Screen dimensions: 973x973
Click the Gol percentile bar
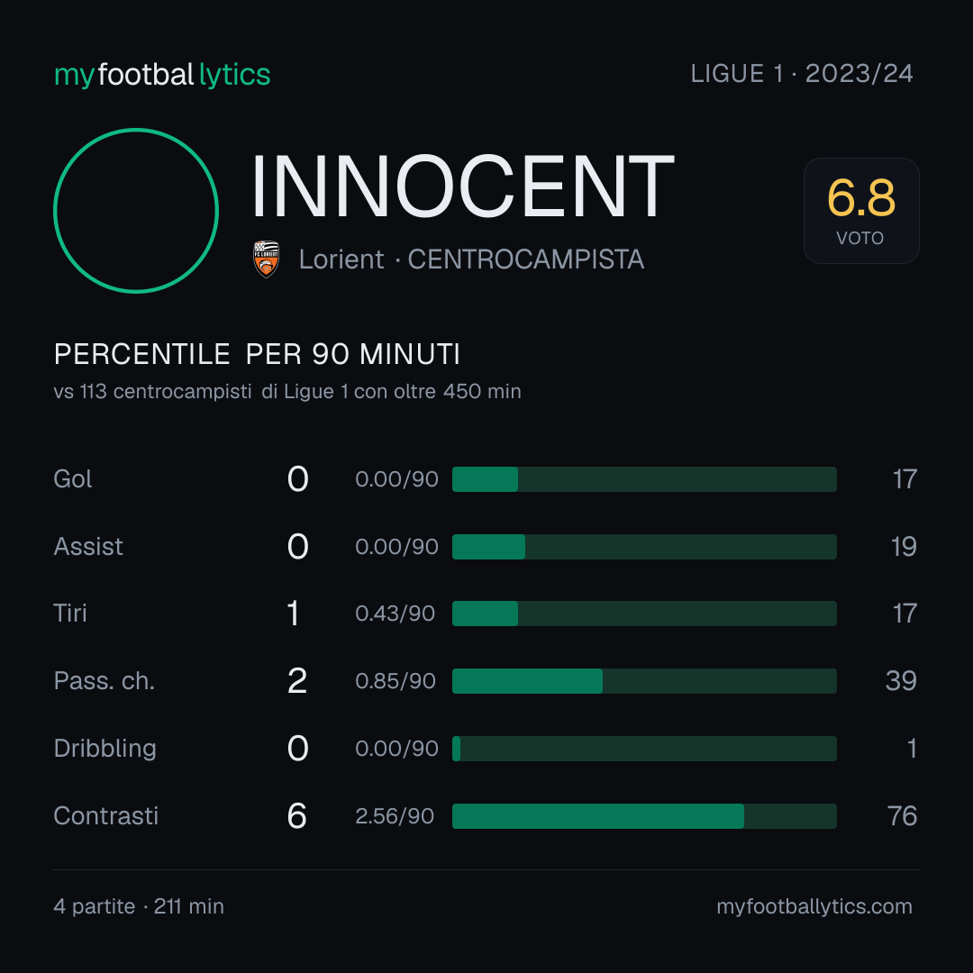[644, 479]
